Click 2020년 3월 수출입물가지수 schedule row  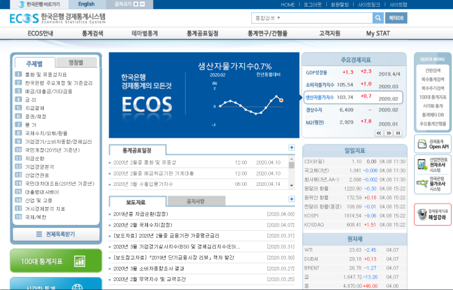(x=199, y=184)
